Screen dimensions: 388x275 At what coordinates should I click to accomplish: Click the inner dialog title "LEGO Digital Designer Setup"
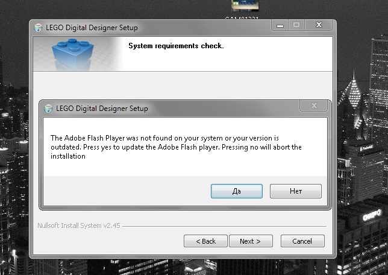pos(102,109)
